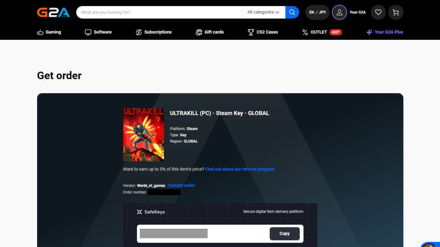Open the wishlist heart icon

[378, 12]
